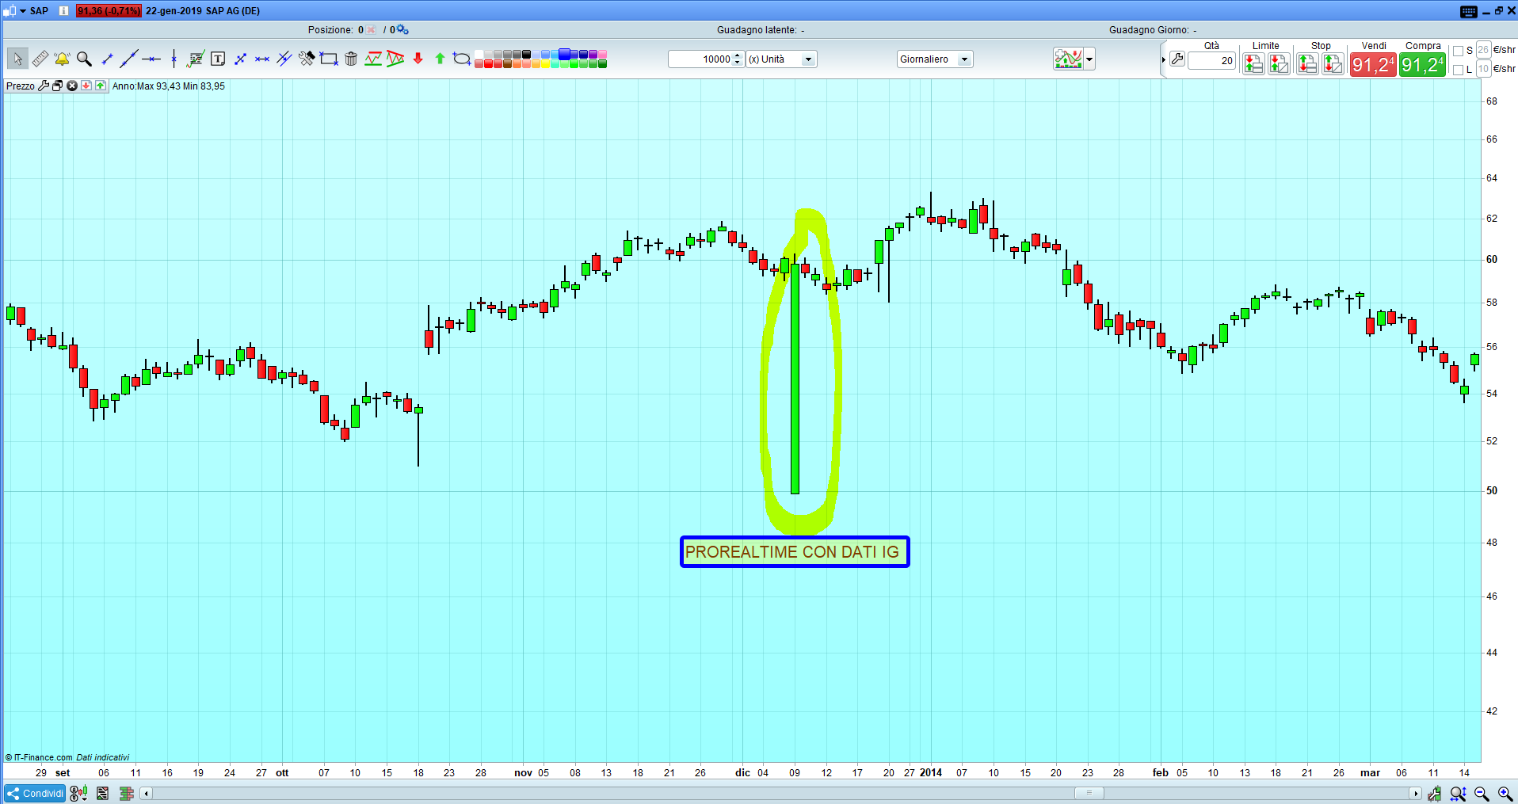Open the SAP window menu arrow
Screen dimensions: 1518x804
click(x=23, y=11)
